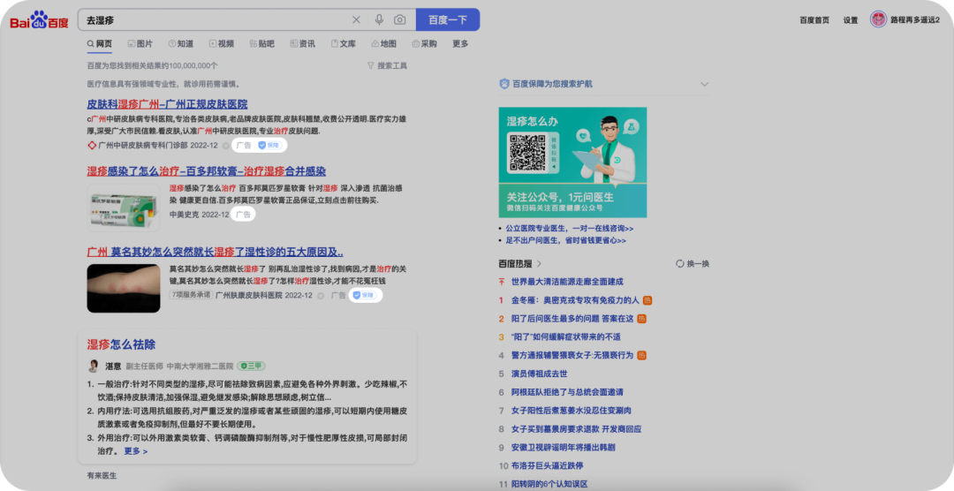Clear the search box with the X icon

357,20
